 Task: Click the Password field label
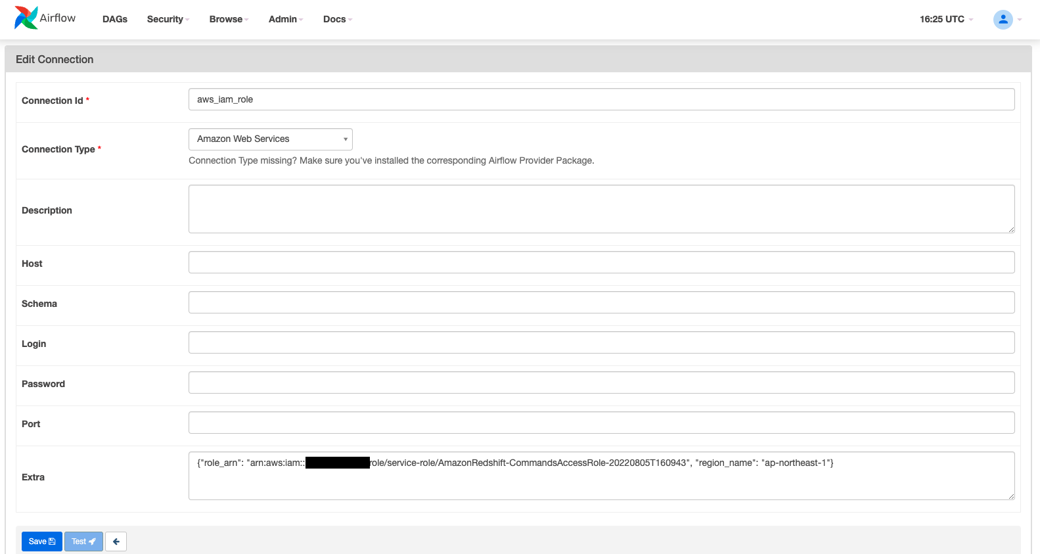coord(43,384)
